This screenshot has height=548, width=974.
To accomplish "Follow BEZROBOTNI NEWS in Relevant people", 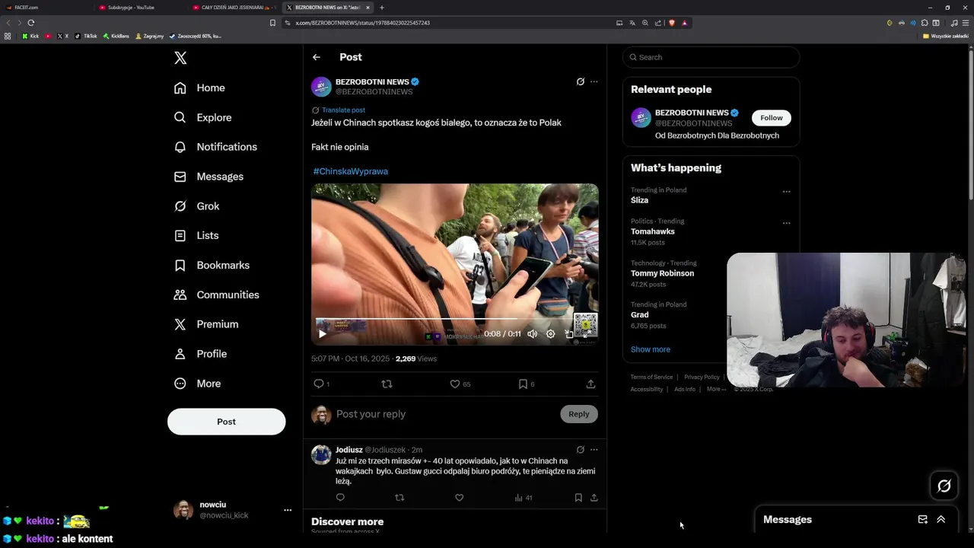I will point(772,118).
